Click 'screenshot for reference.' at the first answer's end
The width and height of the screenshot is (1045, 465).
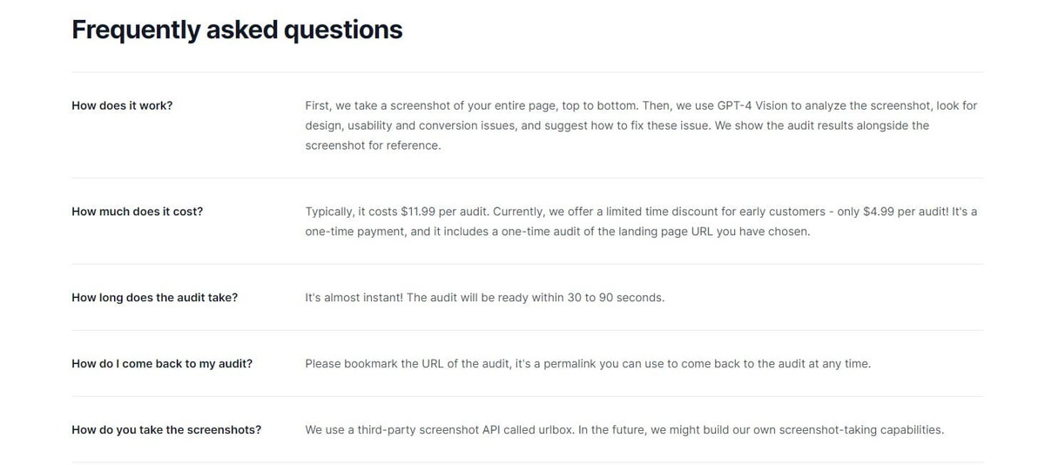coord(373,145)
